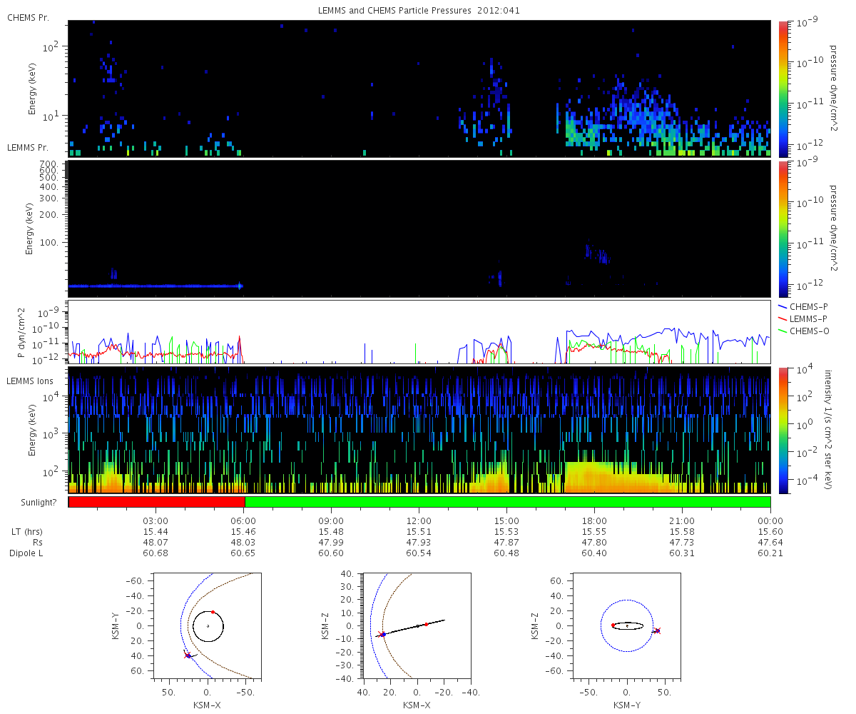Screen dimensions: 856x714
Task: Click the '10^4' tick on the intensity colorbar
Action: (806, 370)
